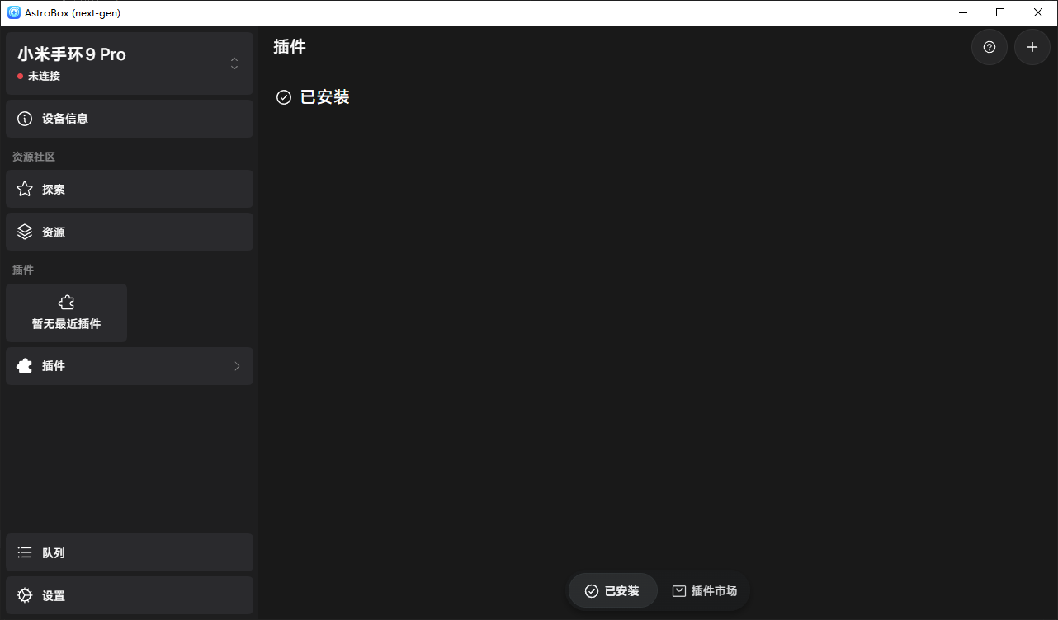
Task: Click the AstroBox app icon in title bar
Action: click(x=14, y=12)
